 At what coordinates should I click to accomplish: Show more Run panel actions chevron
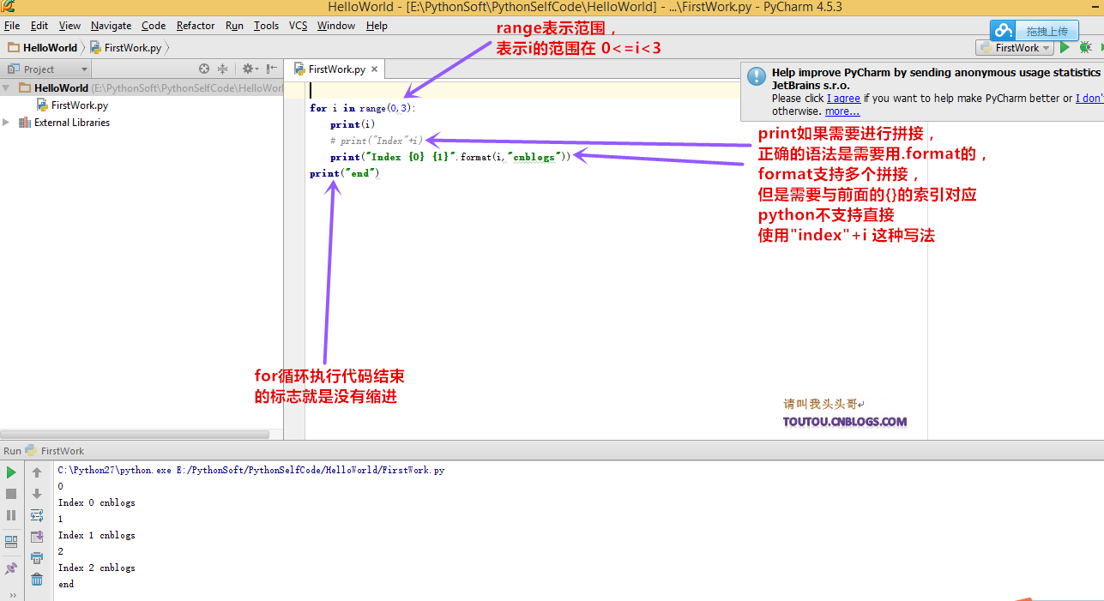pos(12,595)
